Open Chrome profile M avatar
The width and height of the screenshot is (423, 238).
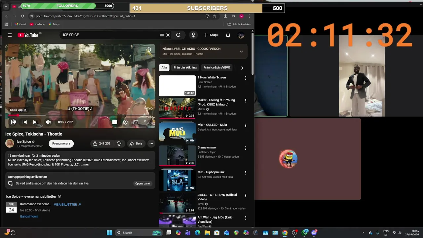[x=242, y=16]
